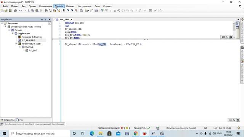Switch declaration editor to textual view
244x137 pixels.
tap(237, 24)
